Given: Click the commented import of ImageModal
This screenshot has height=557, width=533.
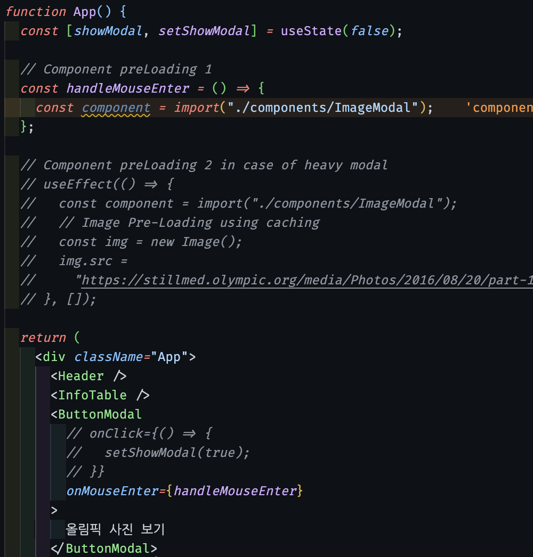Looking at the screenshot, I should (x=239, y=203).
